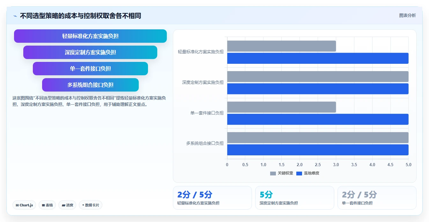Image resolution: width=429 pixels, height=222 pixels.
Task: Select the 多系统组合接口负担 funnel bar
Action: pyautogui.click(x=90, y=85)
